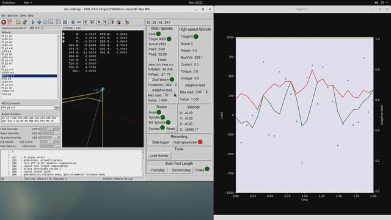
Task: Click the 'g49 ; cancel tool length compensation' line
Action: 39,166
